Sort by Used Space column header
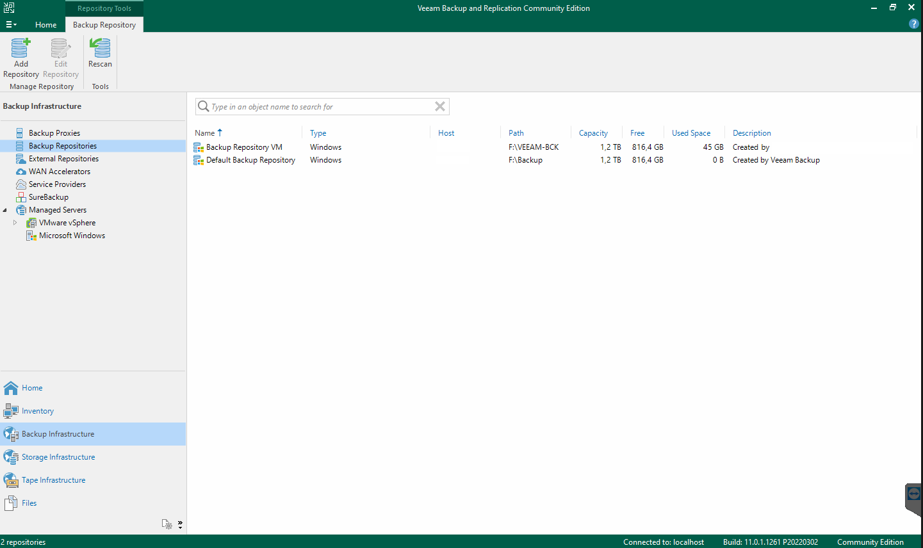 [x=691, y=133]
